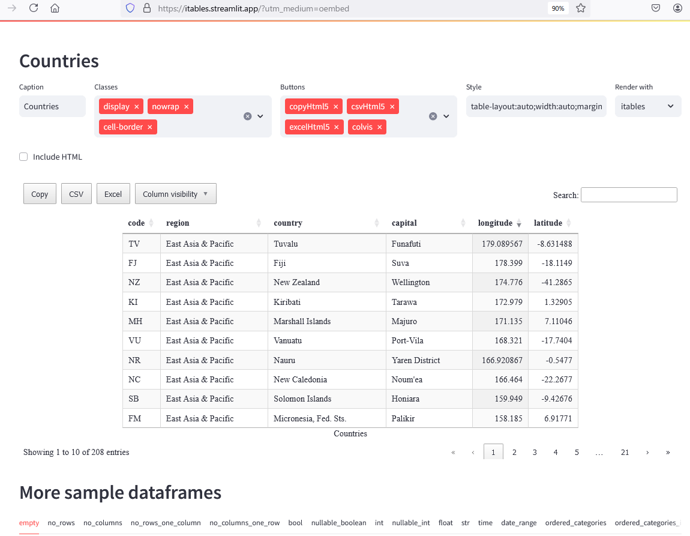Reset the 90% zoom level badge
The image size is (690, 536).
point(558,8)
